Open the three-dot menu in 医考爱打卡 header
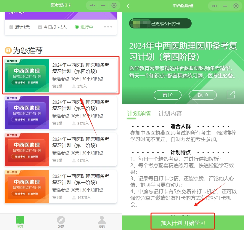 click(92, 6)
